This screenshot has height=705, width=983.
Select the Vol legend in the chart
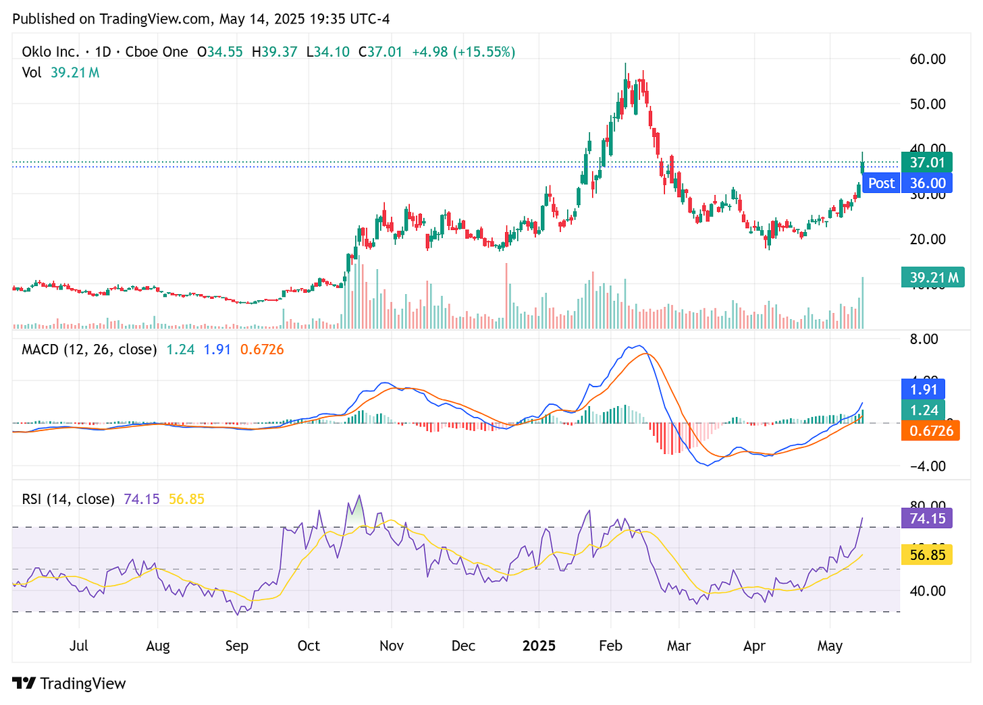(x=32, y=73)
